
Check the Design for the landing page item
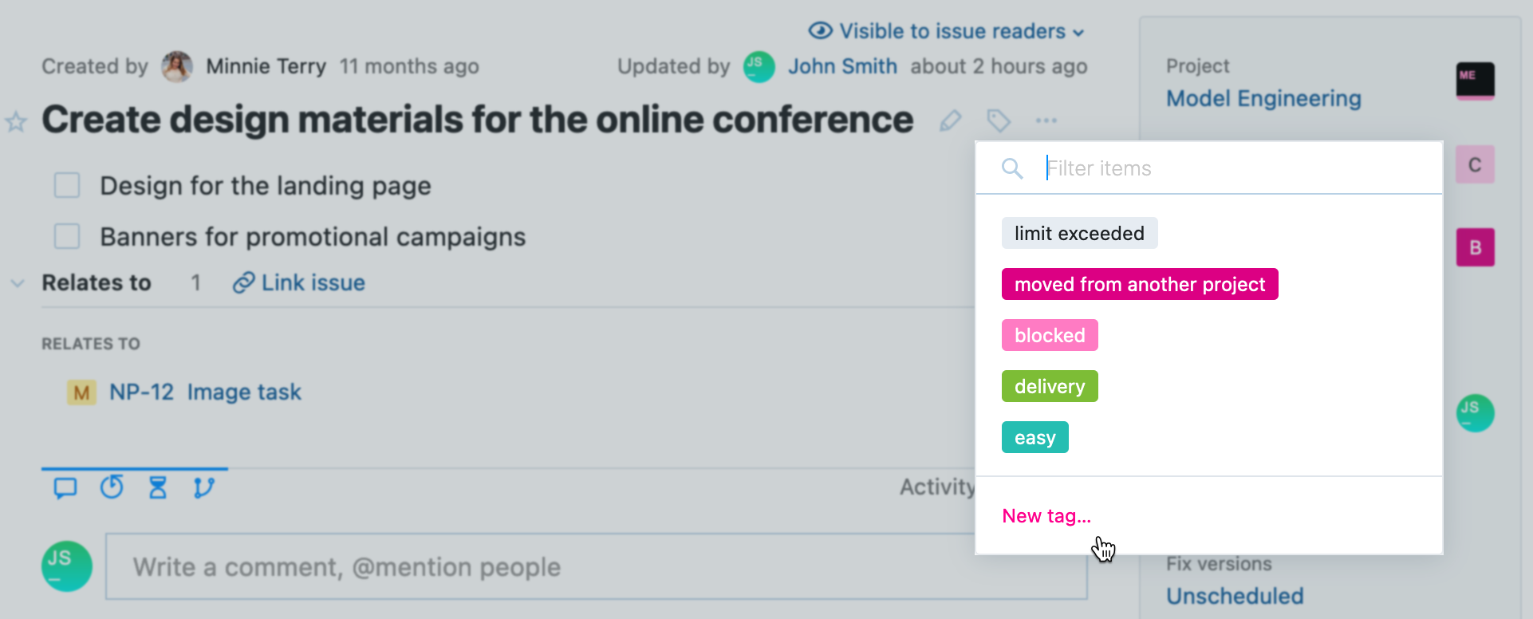point(67,185)
